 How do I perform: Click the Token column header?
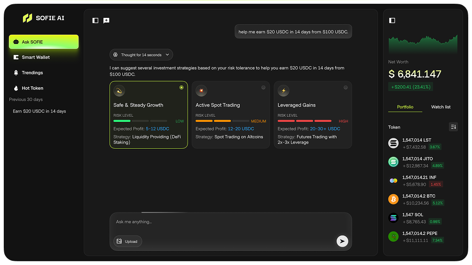394,127
